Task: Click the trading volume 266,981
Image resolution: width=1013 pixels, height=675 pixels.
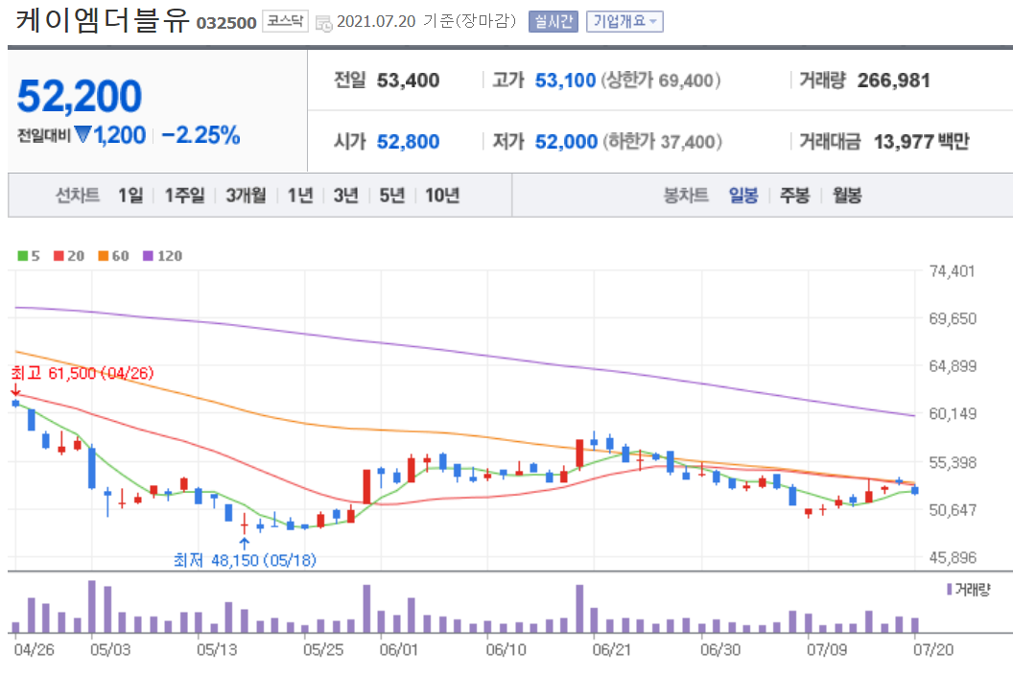Action: [893, 81]
